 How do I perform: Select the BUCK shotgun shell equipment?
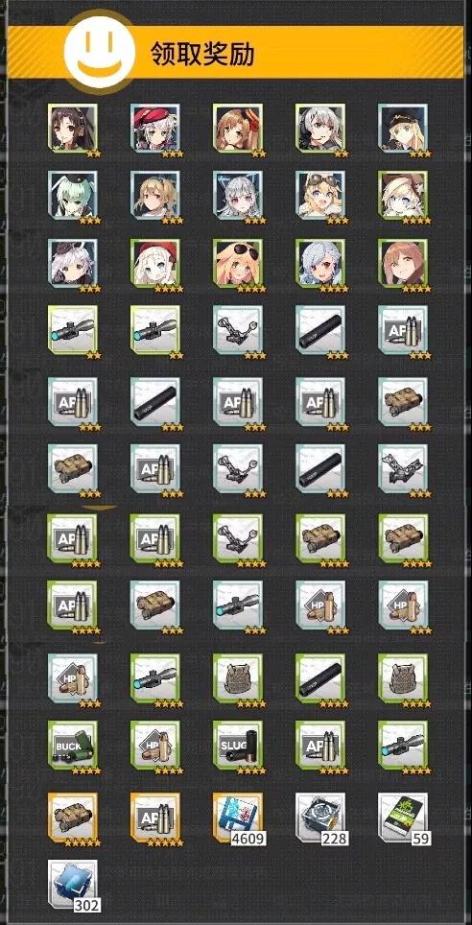(73, 745)
